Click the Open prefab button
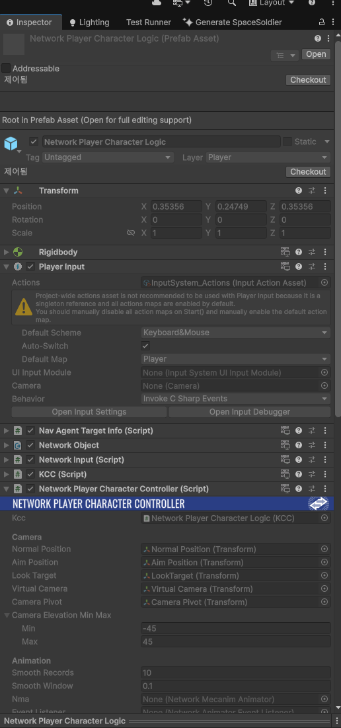341x728 pixels. [316, 54]
